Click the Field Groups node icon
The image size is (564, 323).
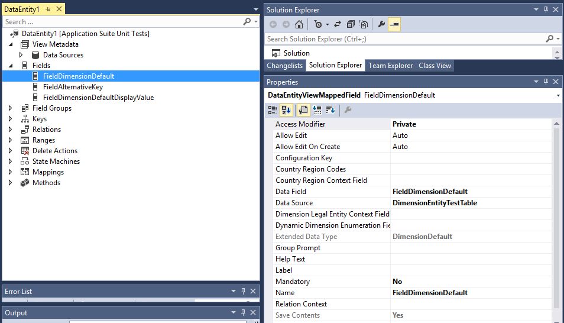click(x=25, y=108)
